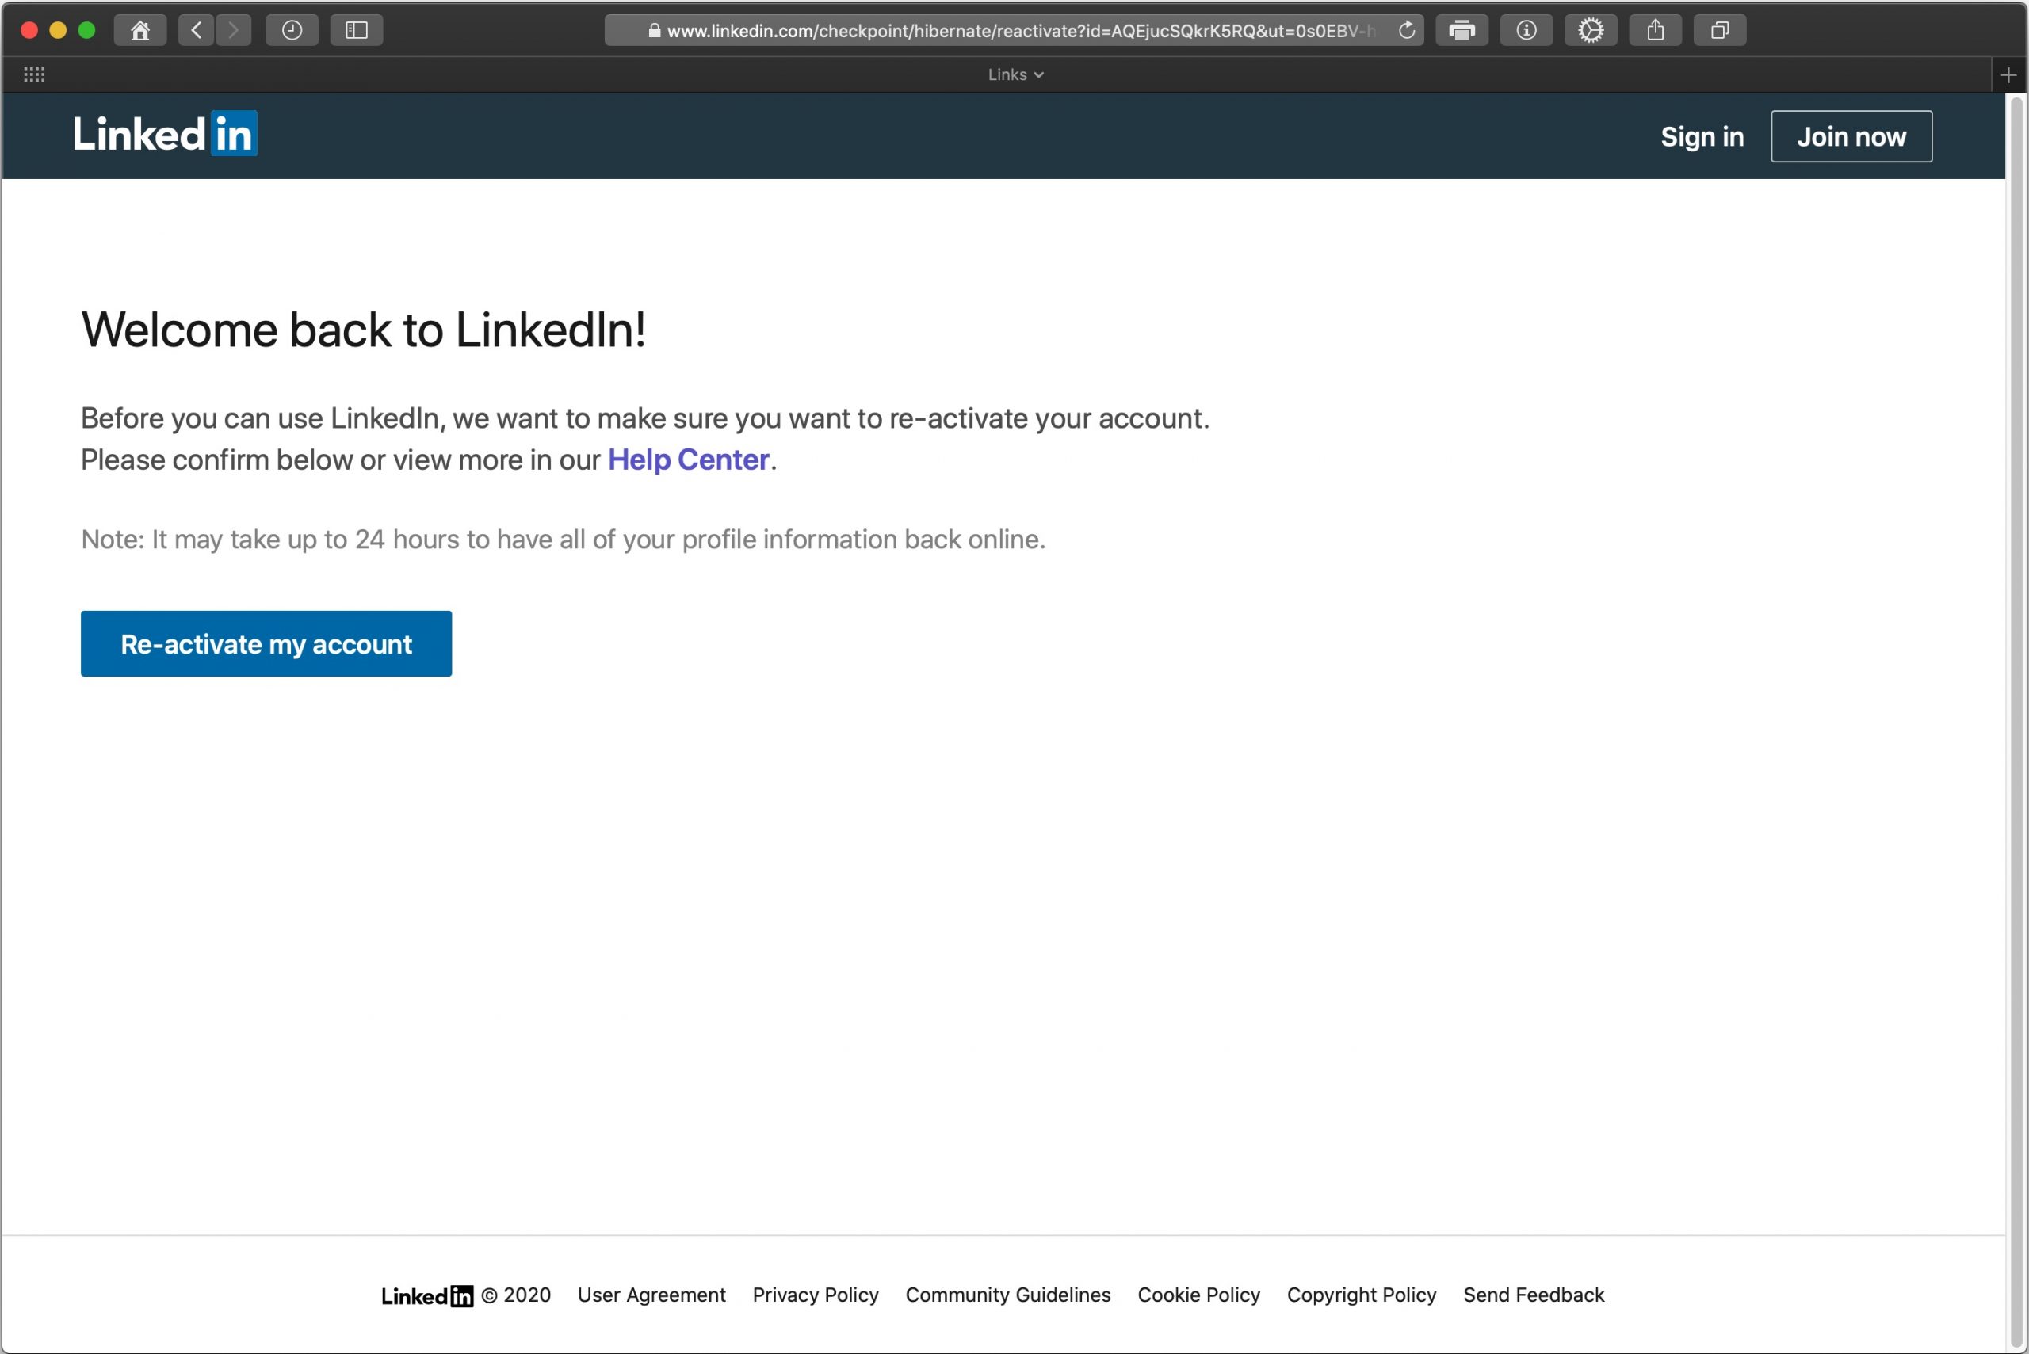
Task: Click Sign in
Action: (x=1702, y=136)
